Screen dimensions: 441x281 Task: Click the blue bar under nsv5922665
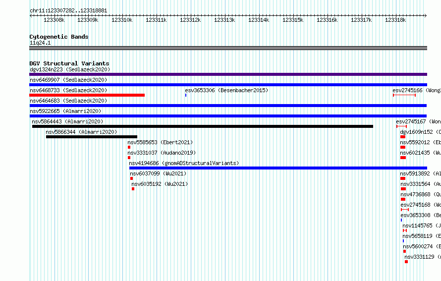point(228,116)
